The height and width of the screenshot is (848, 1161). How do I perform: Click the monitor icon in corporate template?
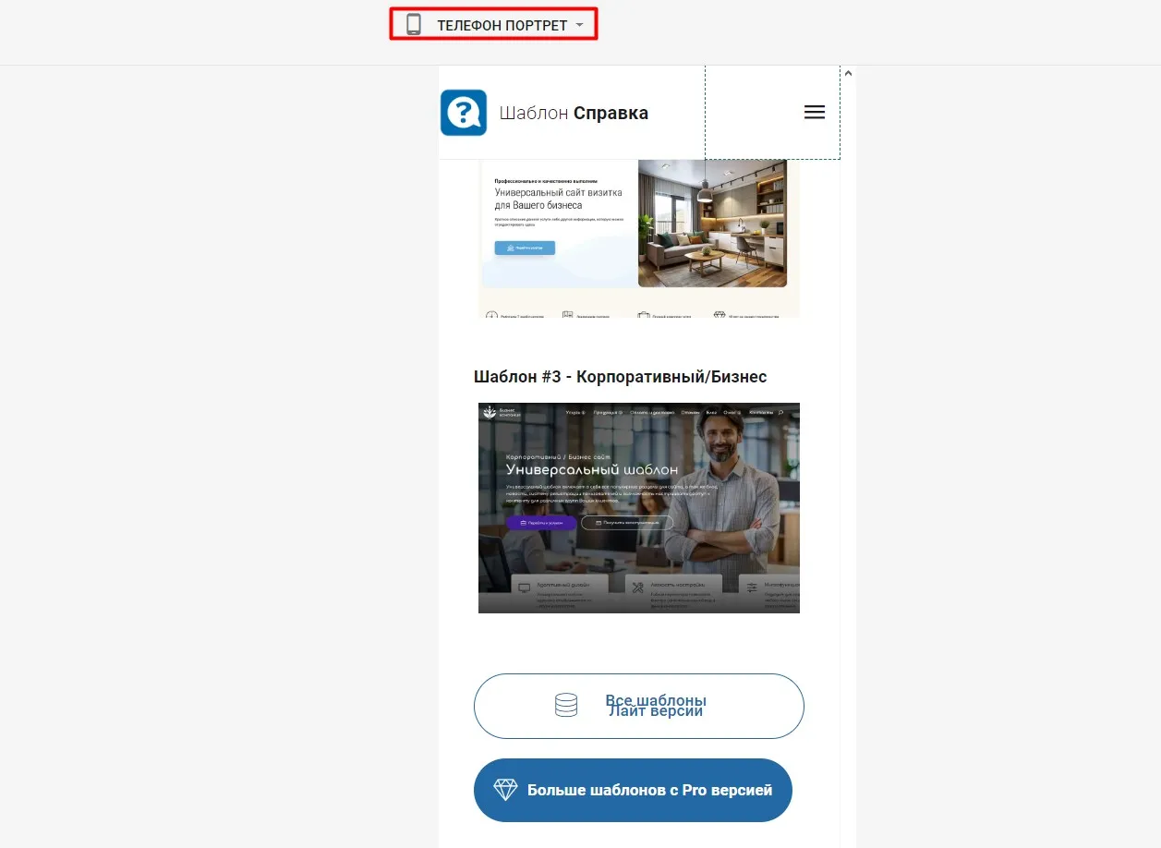525,587
